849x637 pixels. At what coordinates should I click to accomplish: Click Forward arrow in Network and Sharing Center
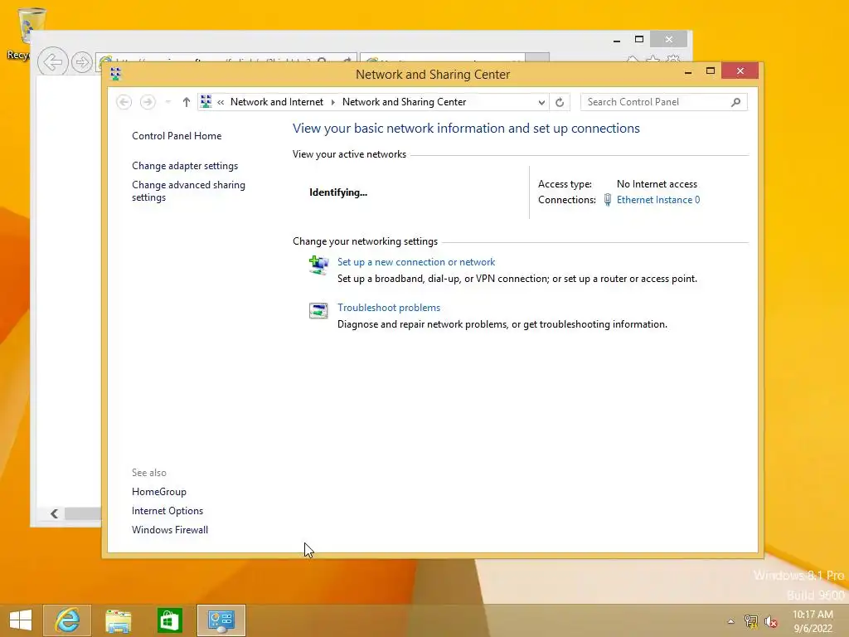click(148, 102)
